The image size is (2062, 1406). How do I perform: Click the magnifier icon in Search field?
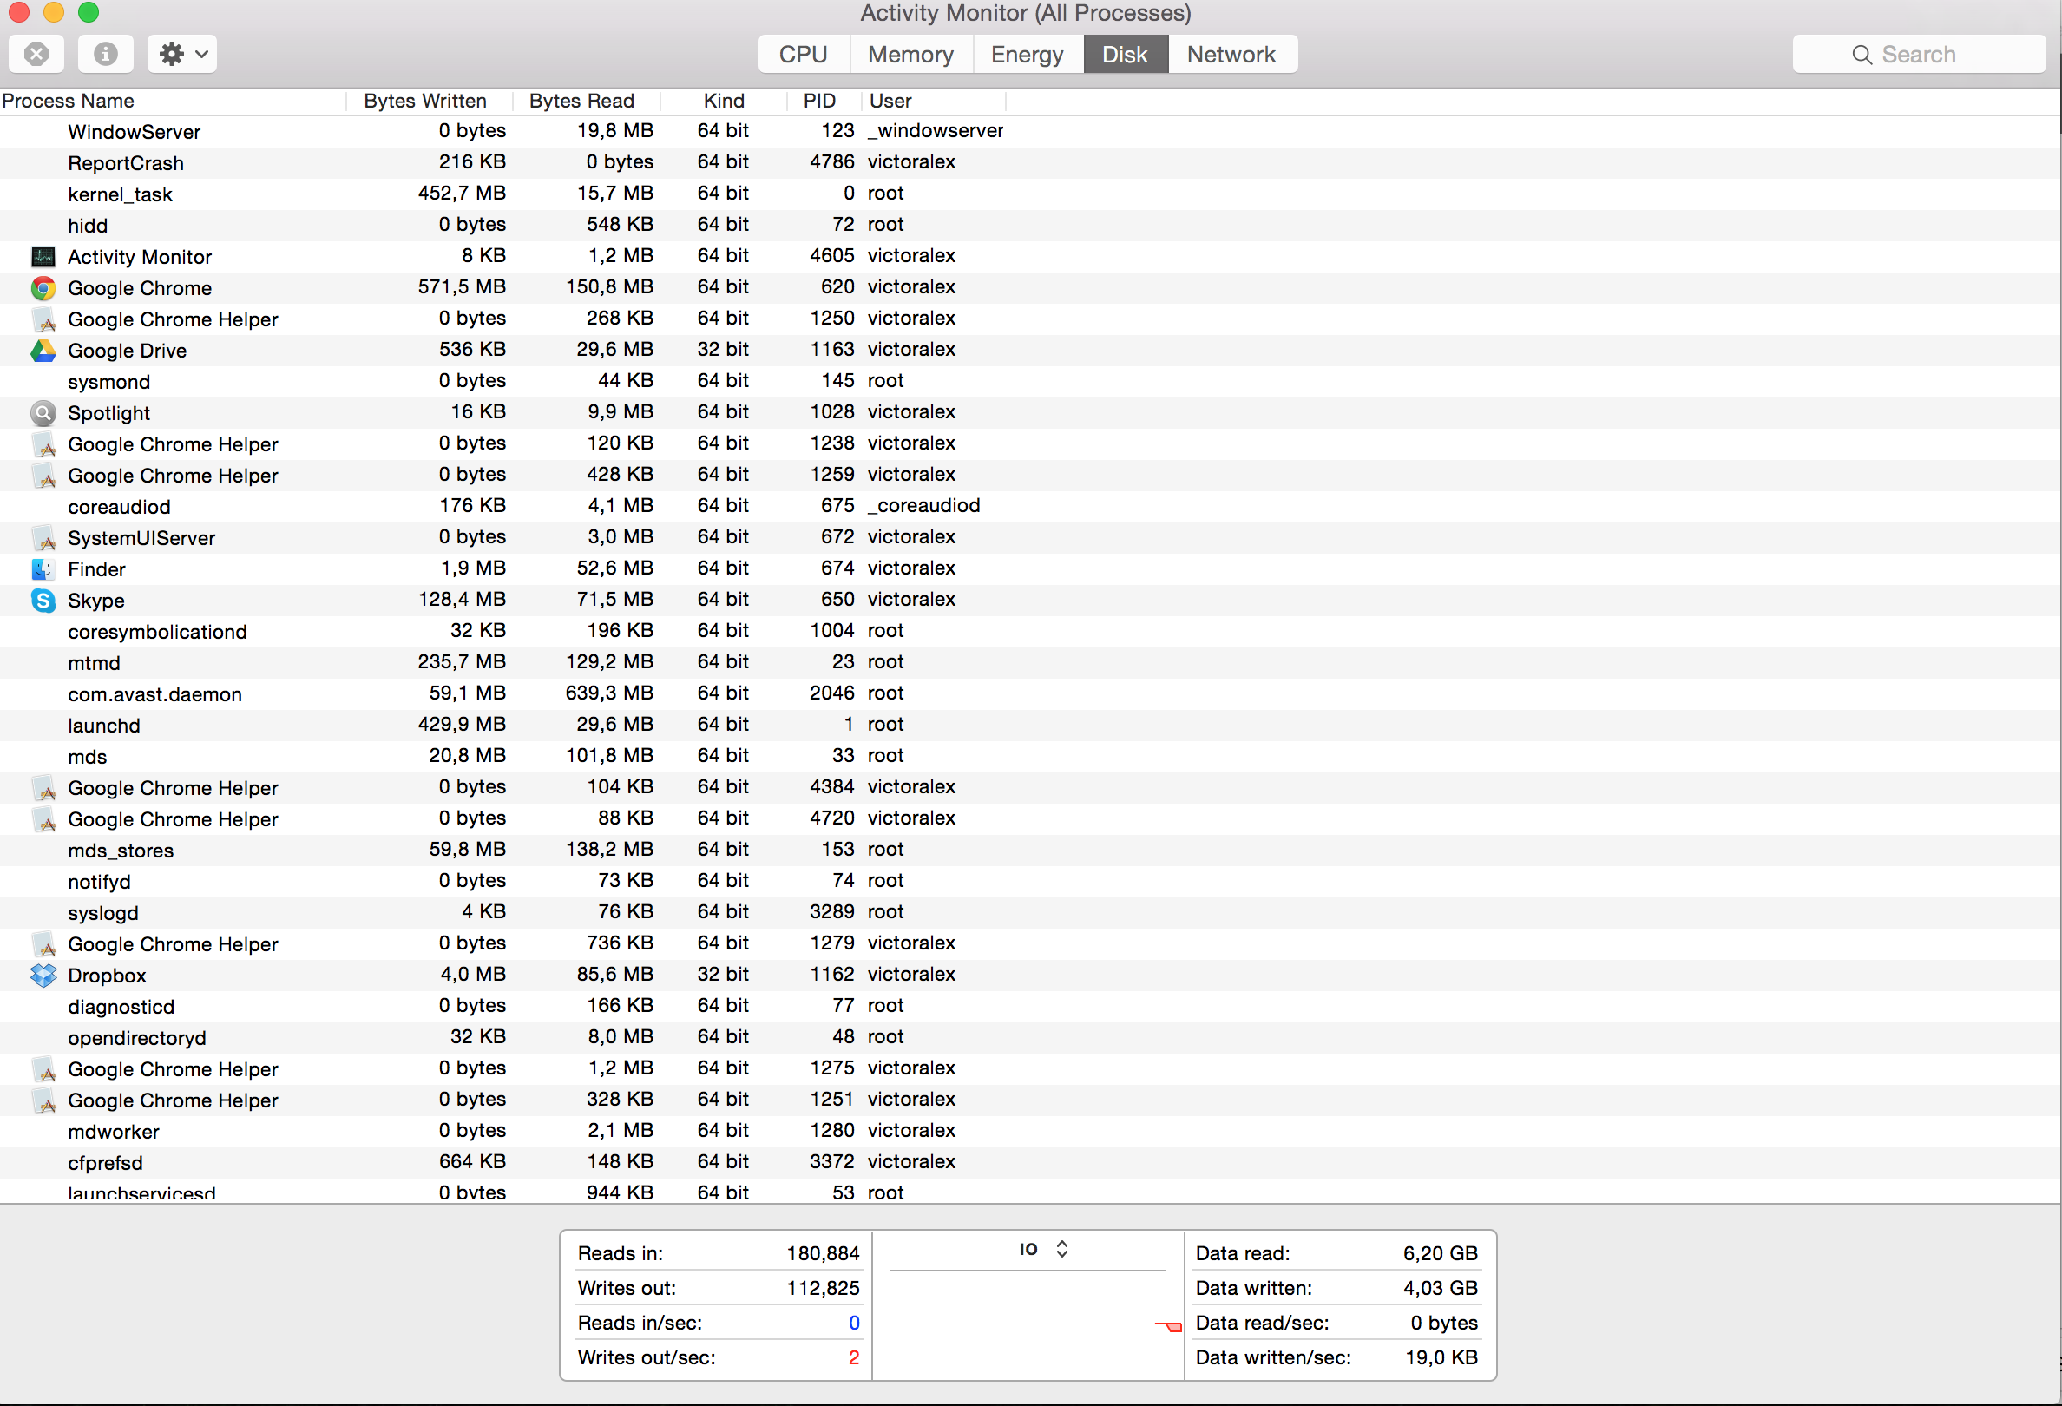pyautogui.click(x=1862, y=55)
